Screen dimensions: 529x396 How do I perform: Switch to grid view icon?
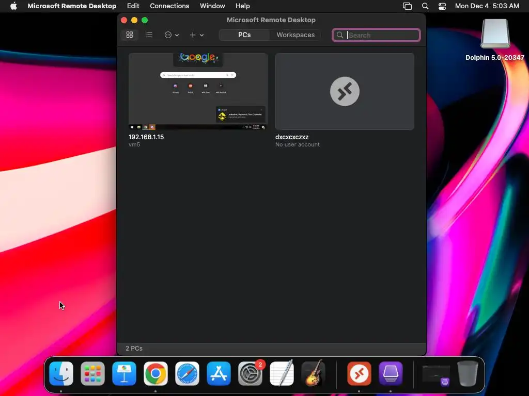pyautogui.click(x=130, y=35)
